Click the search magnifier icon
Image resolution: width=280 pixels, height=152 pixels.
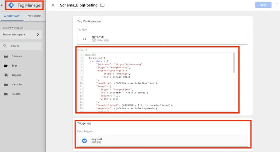coord(5,46)
